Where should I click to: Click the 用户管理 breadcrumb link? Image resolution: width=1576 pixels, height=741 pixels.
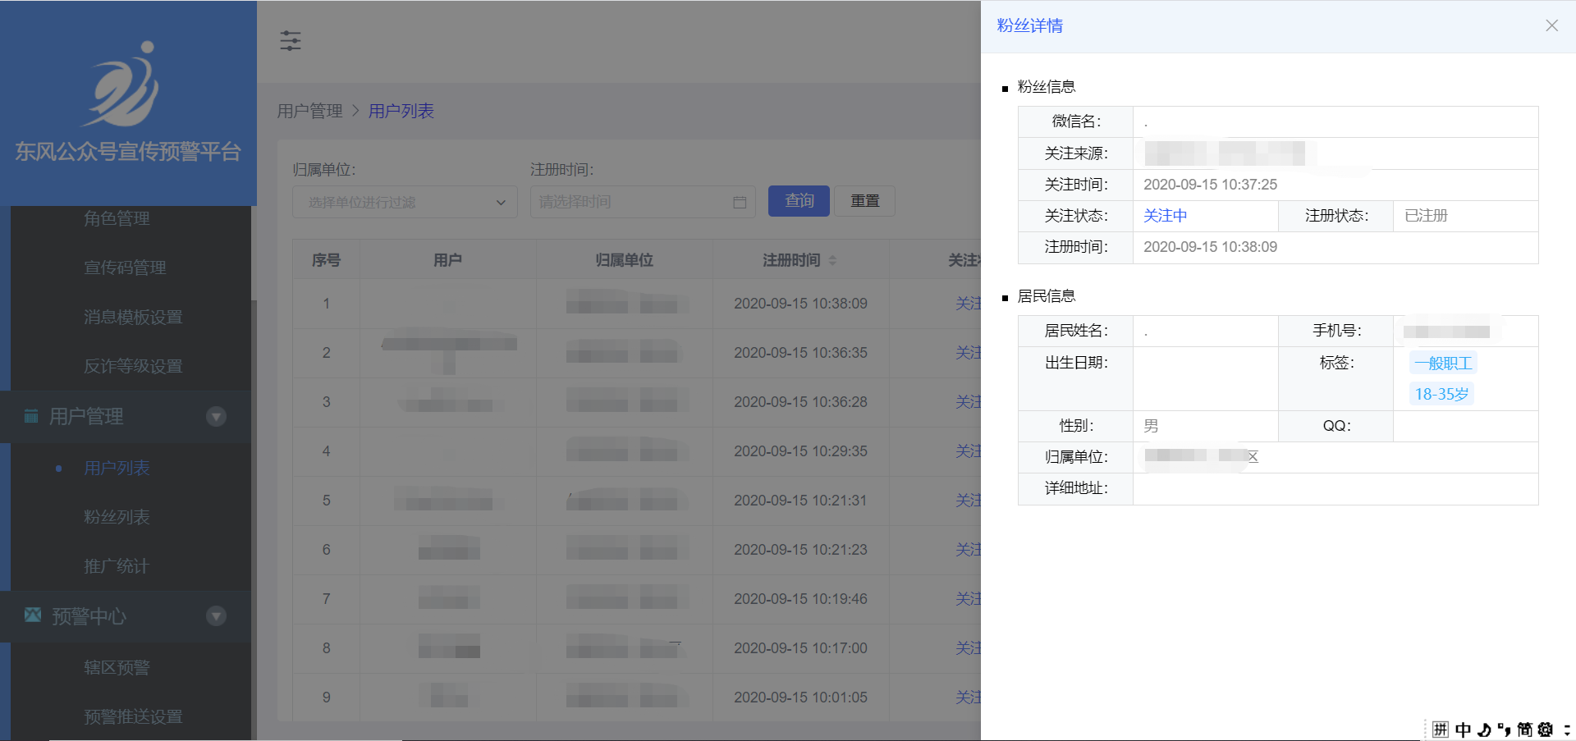[309, 111]
